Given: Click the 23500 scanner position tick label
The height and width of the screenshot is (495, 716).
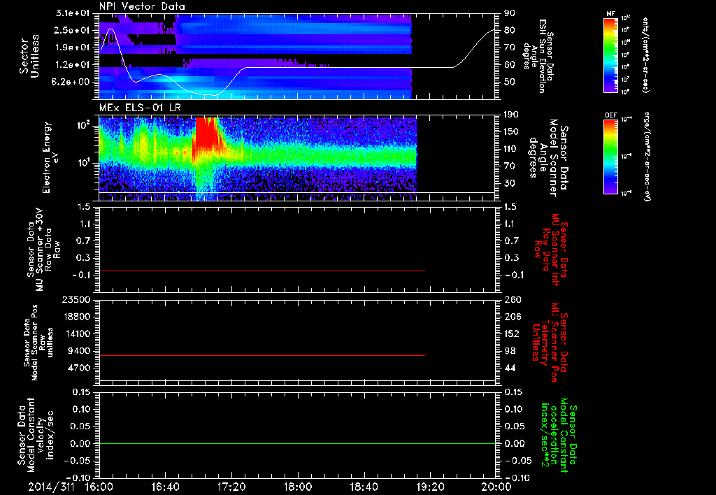Looking at the screenshot, I should tap(76, 300).
